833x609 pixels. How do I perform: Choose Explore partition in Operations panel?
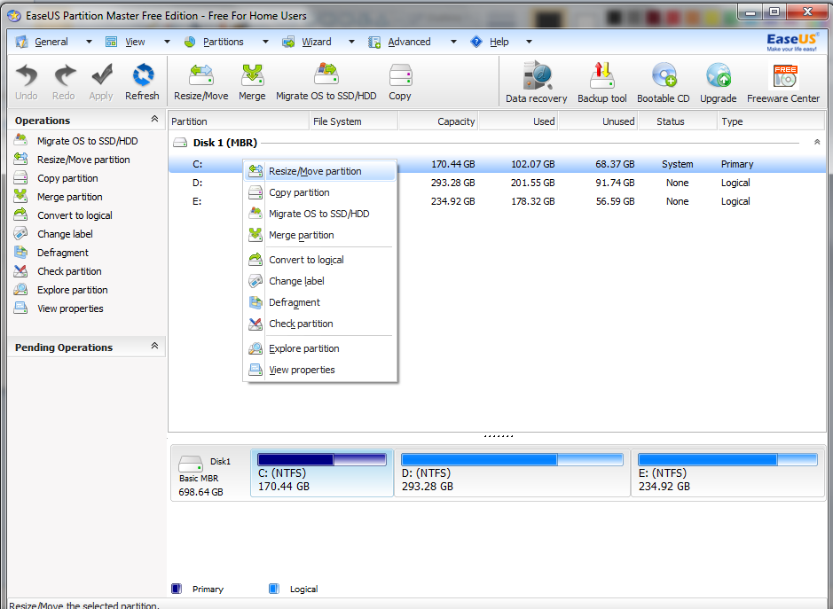point(72,289)
